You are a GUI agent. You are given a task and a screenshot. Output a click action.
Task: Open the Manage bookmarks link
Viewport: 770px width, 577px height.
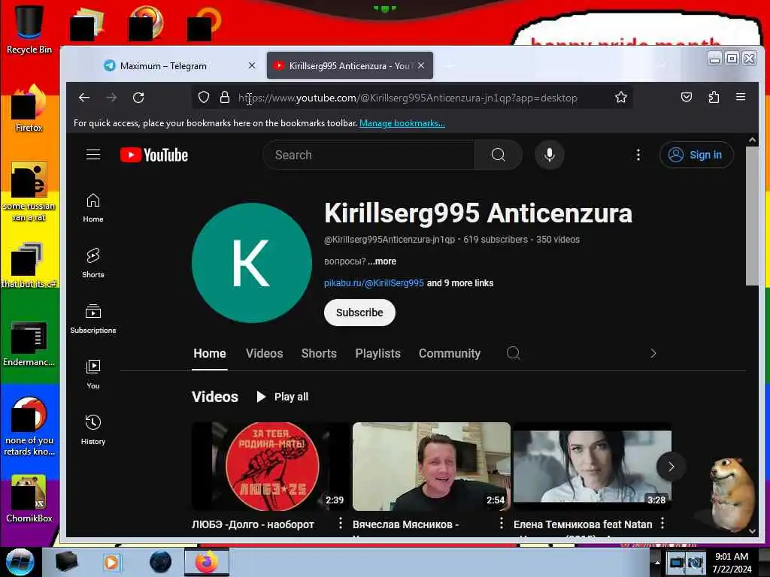pyautogui.click(x=402, y=123)
